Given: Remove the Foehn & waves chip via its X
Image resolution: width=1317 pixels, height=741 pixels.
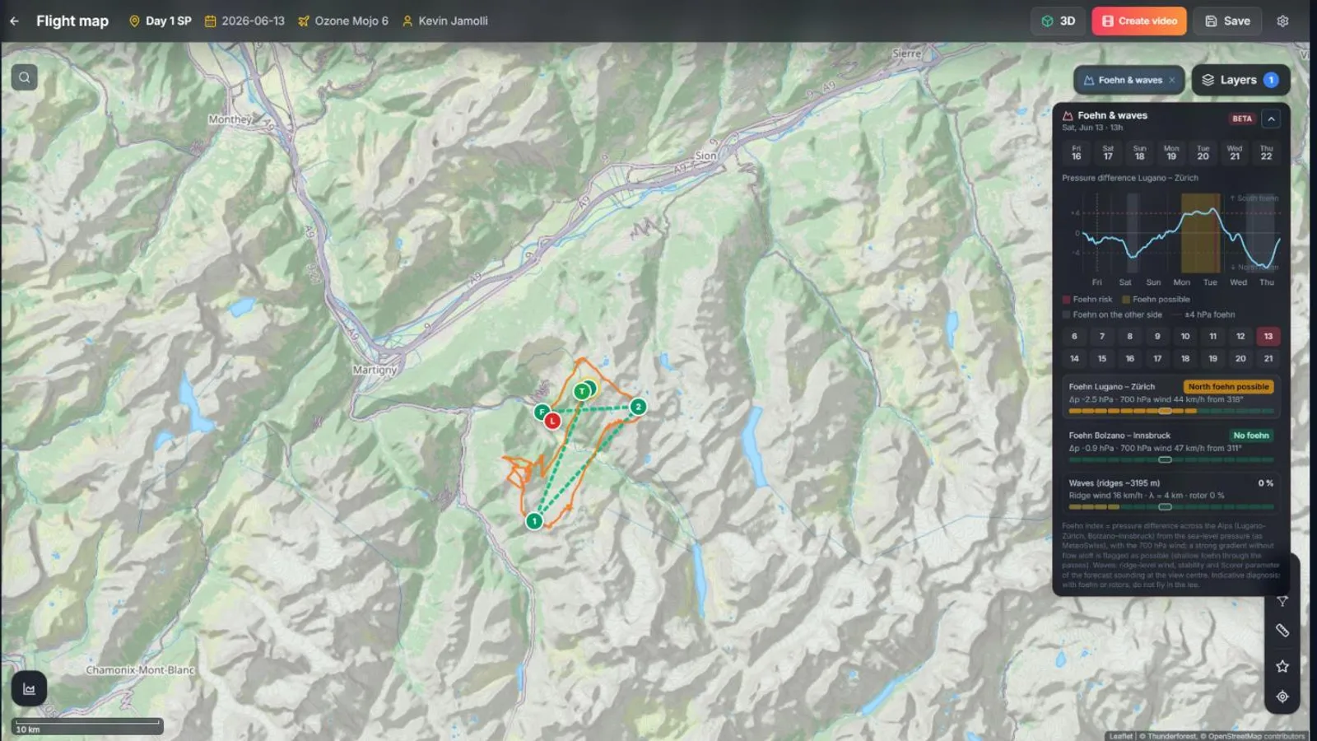Looking at the screenshot, I should tap(1172, 80).
